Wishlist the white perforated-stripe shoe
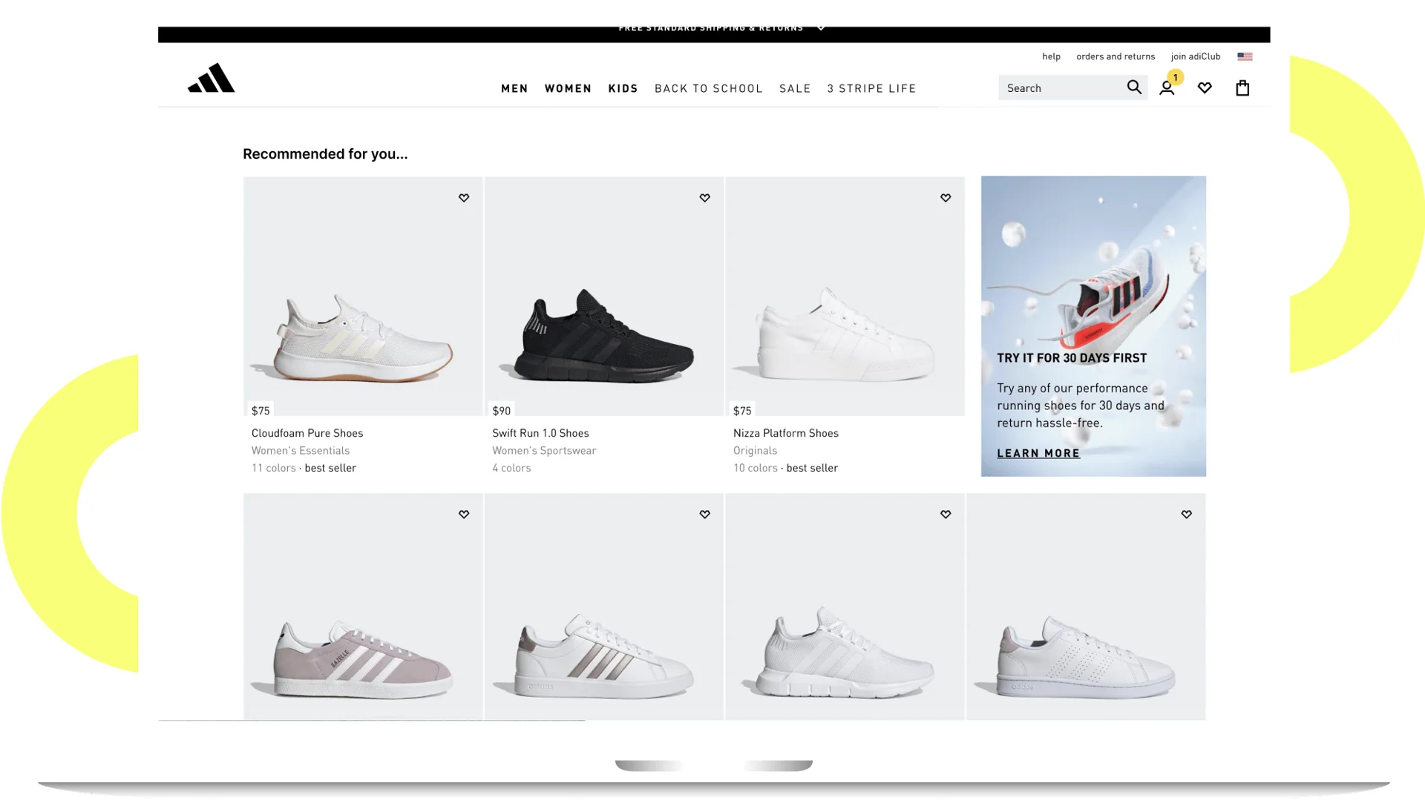1425x800 pixels. (1186, 515)
